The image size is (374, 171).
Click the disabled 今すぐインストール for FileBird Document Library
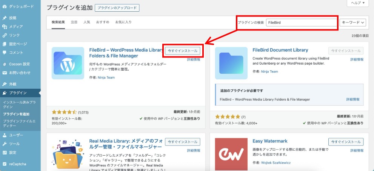click(346, 51)
